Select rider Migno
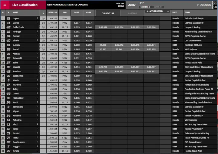 tap(16, 111)
